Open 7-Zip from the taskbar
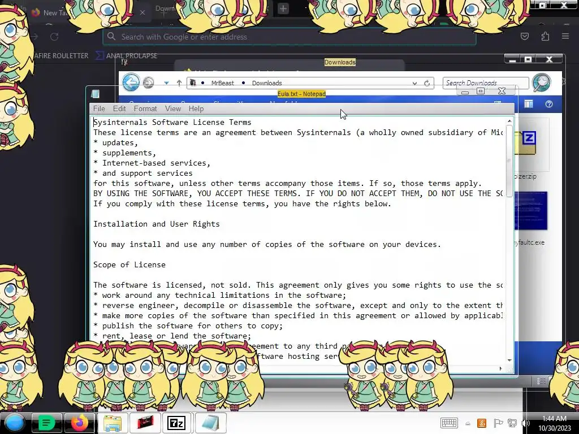Viewport: 579px width, 434px height. pos(176,423)
